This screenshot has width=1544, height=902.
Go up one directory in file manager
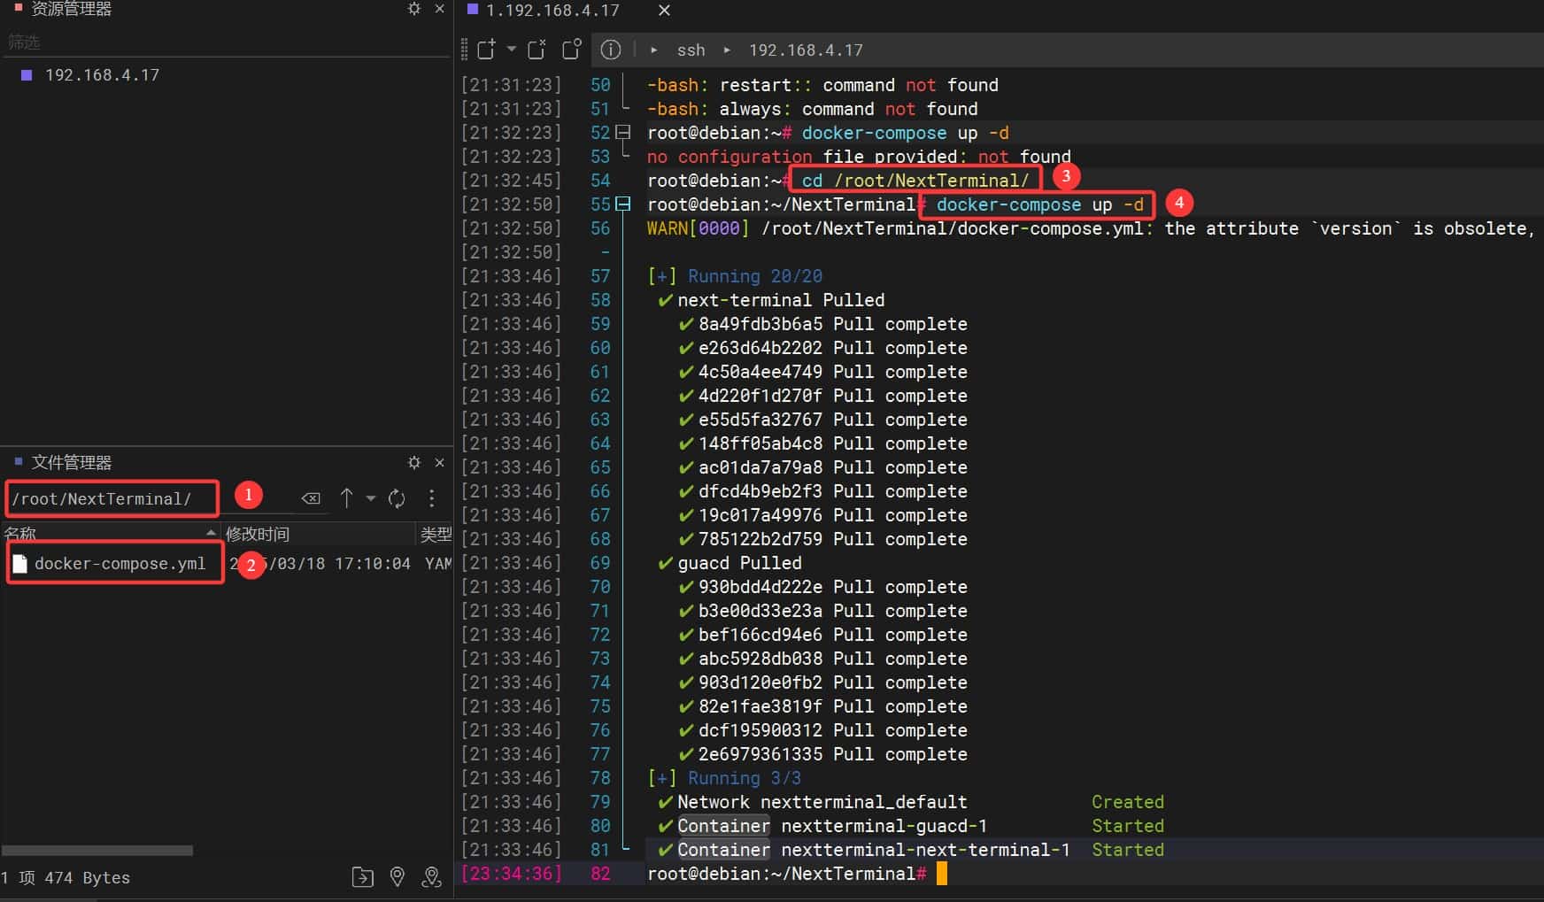(x=346, y=498)
